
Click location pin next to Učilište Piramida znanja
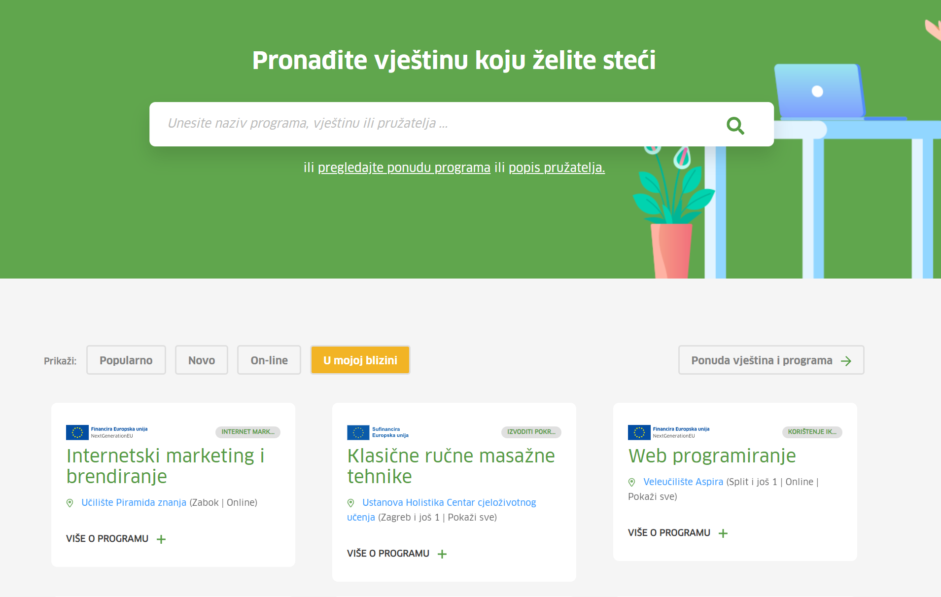[x=70, y=503]
